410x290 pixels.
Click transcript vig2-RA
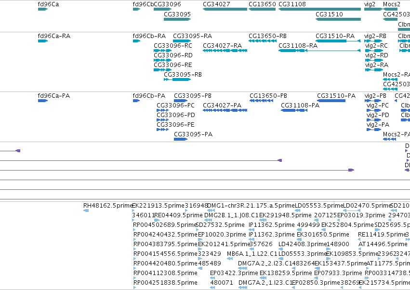coord(374,70)
